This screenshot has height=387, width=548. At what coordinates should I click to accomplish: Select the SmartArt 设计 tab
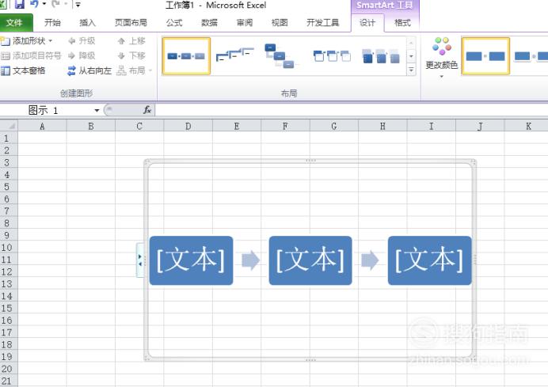tap(367, 23)
